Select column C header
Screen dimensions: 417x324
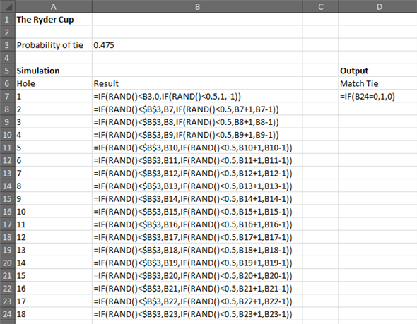coord(320,6)
